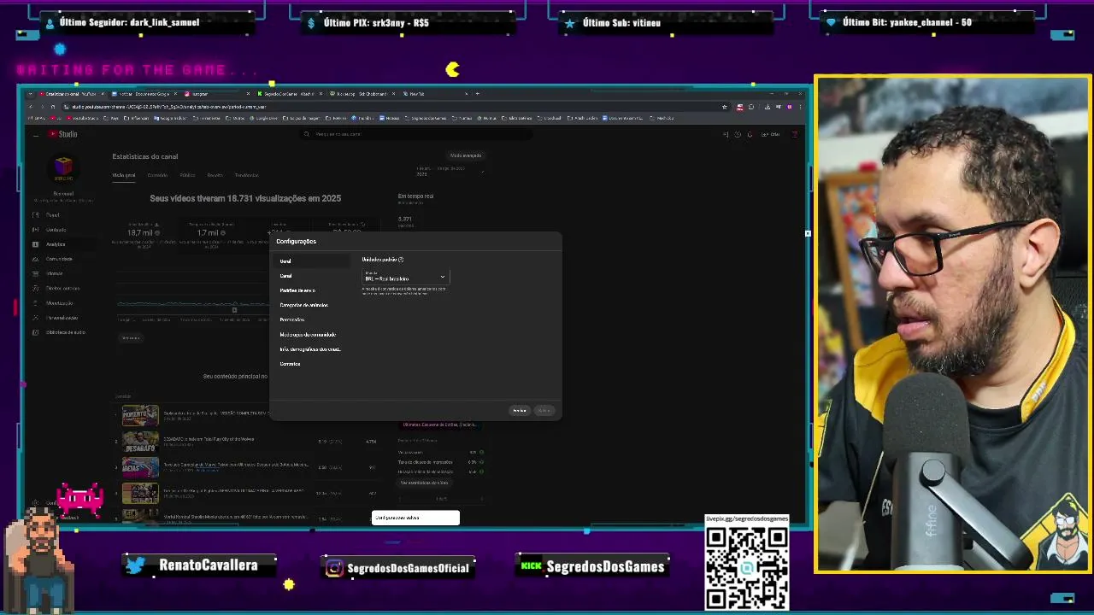Click the Unidades padrão help icon

[x=401, y=260]
